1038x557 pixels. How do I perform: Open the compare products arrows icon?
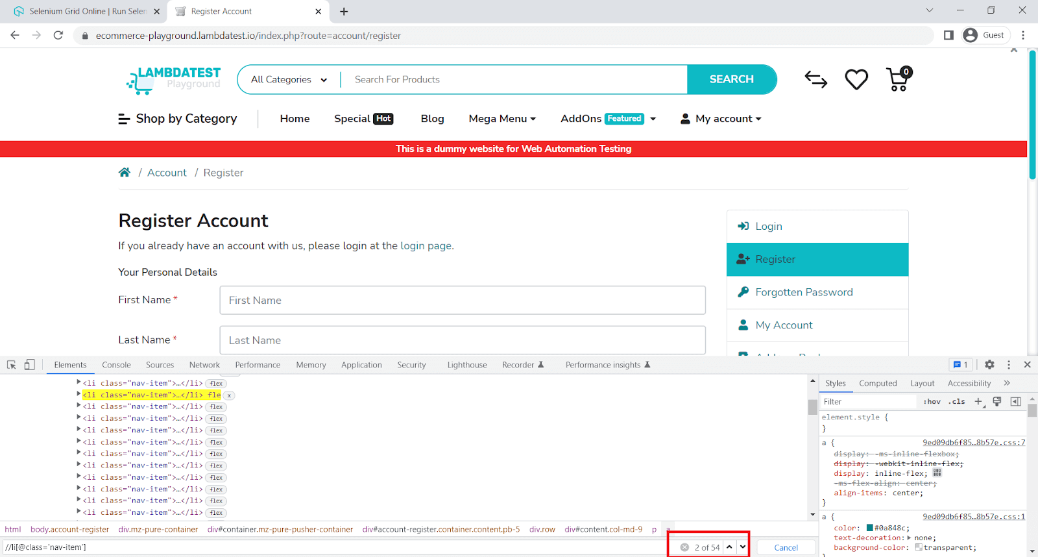pyautogui.click(x=815, y=79)
